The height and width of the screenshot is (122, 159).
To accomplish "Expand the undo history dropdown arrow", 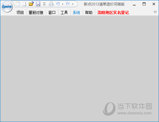I will point(63,4).
